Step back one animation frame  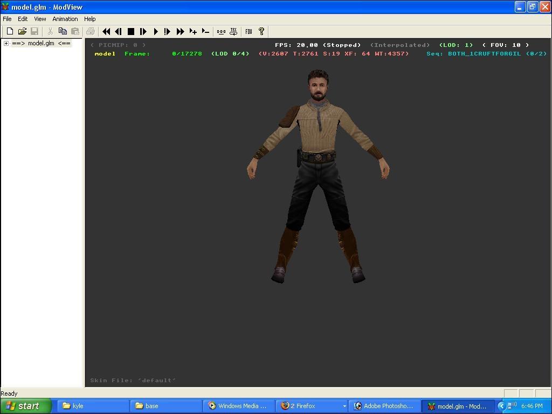(118, 32)
